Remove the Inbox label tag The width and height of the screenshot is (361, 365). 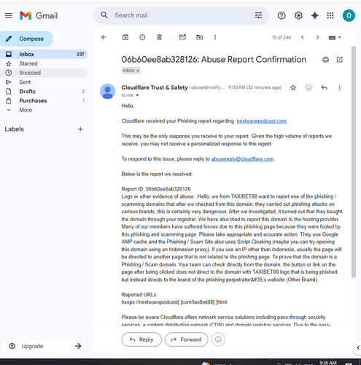[138, 71]
